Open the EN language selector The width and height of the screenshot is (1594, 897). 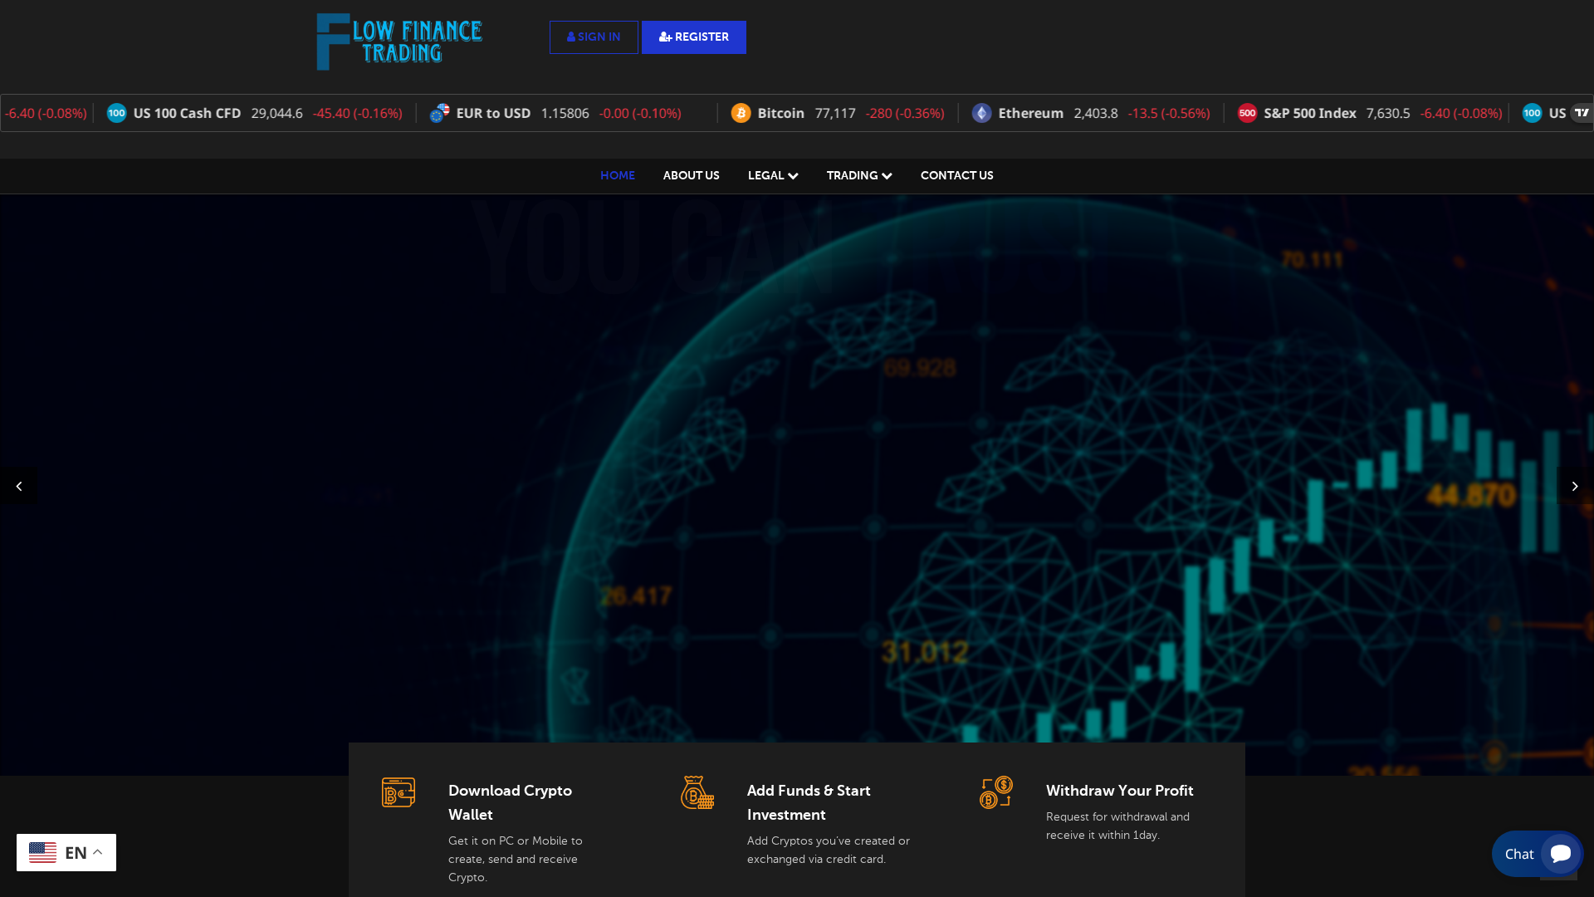click(66, 852)
